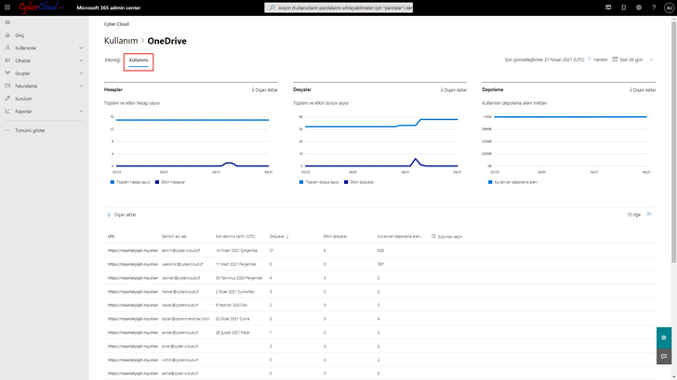Click the Faturalama billing card icon

(7, 85)
